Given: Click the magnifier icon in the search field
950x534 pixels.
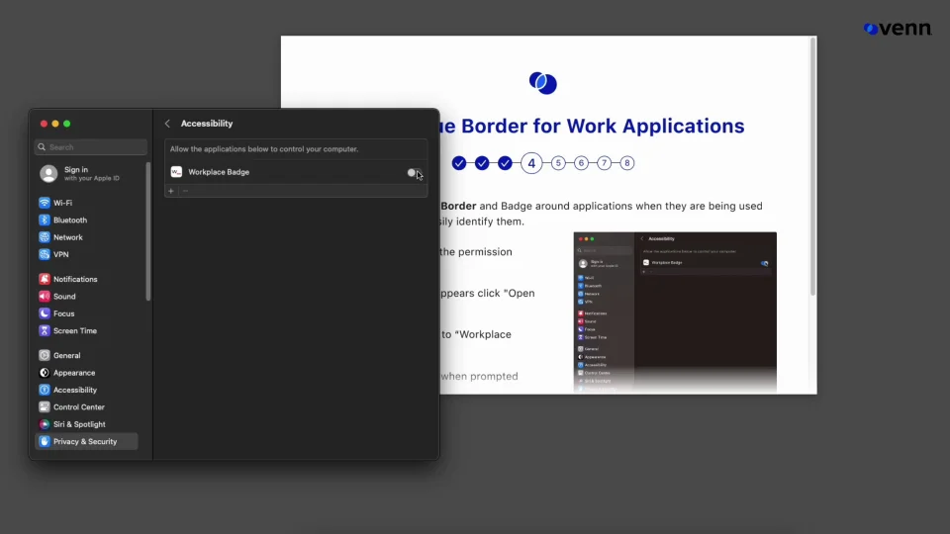Looking at the screenshot, I should [42, 147].
